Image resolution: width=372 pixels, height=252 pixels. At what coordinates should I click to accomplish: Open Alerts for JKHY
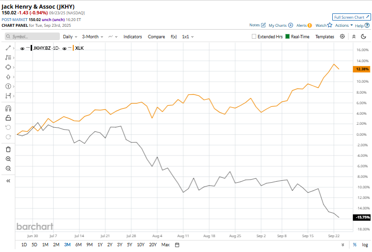coord(304,25)
